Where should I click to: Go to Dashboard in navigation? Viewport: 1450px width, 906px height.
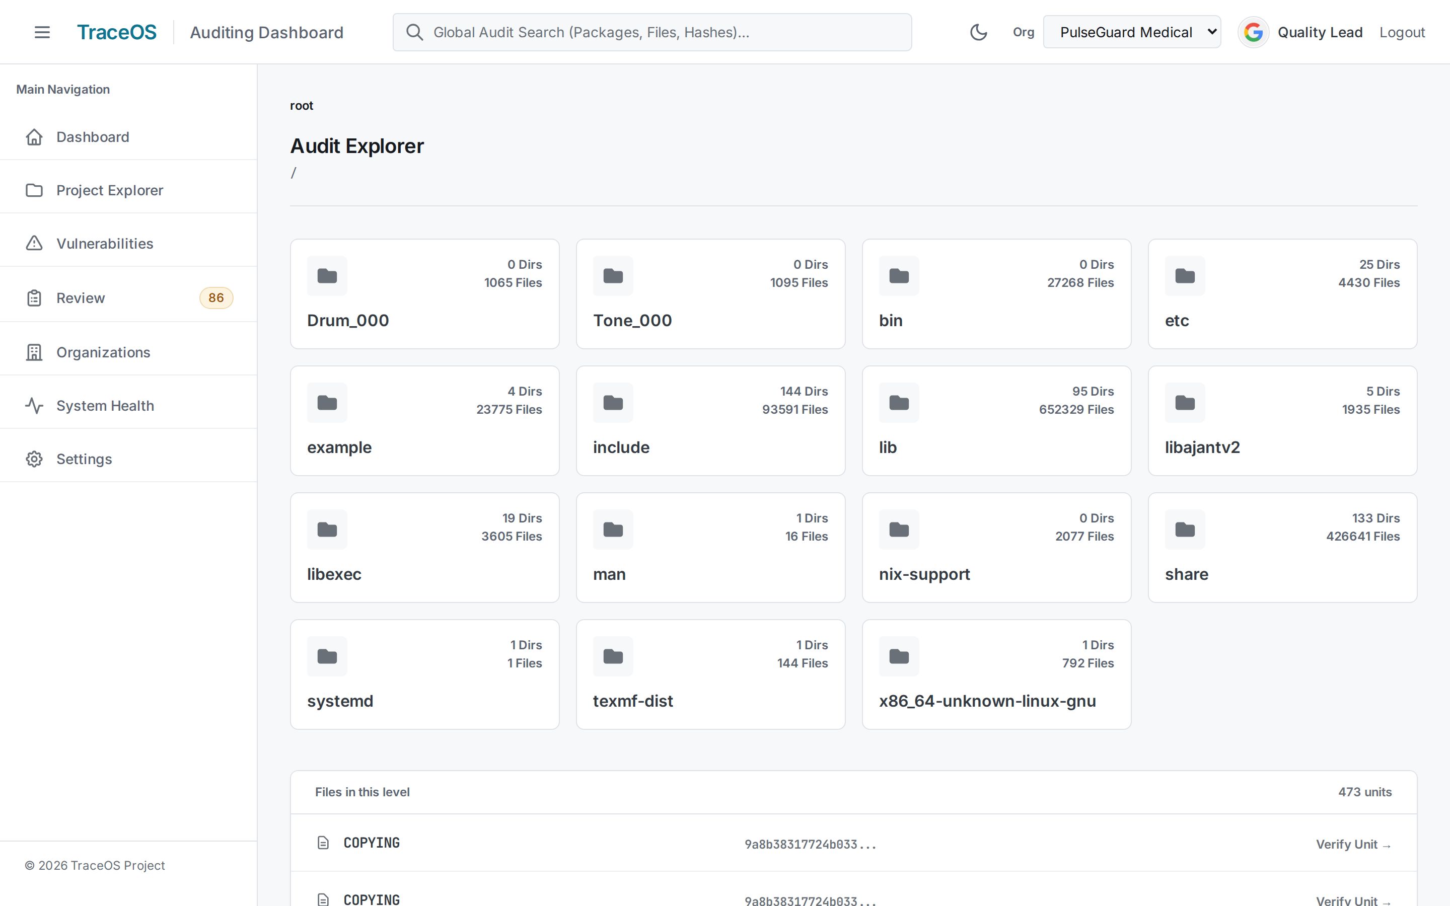coord(128,137)
